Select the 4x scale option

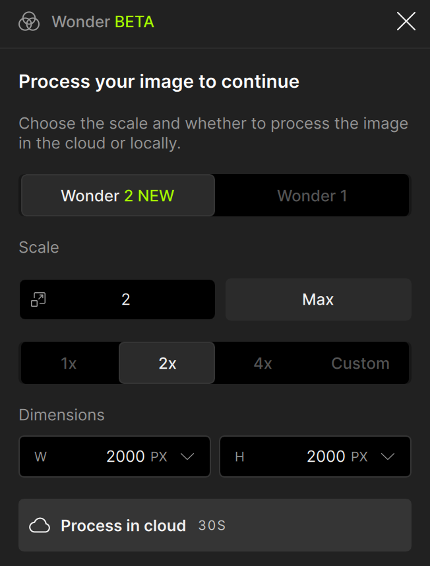[x=263, y=363]
